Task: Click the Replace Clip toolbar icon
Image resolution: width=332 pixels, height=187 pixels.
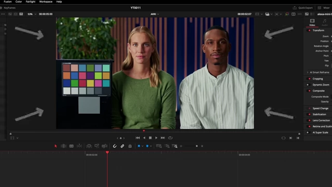Action: 105,146
